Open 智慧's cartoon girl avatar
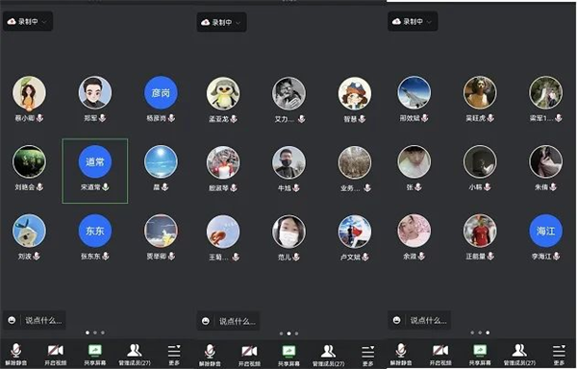The height and width of the screenshot is (369, 577). pyautogui.click(x=355, y=93)
